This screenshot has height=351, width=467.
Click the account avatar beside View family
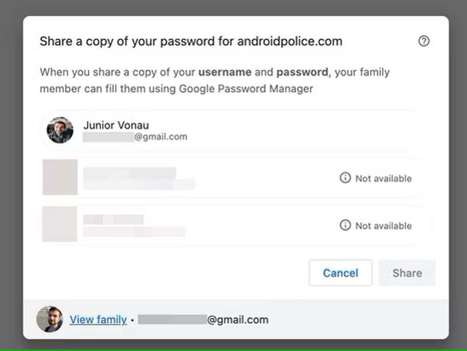[x=50, y=319]
